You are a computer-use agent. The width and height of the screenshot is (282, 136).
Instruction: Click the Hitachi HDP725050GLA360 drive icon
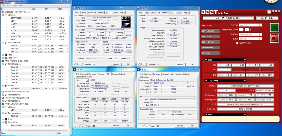(2, 92)
